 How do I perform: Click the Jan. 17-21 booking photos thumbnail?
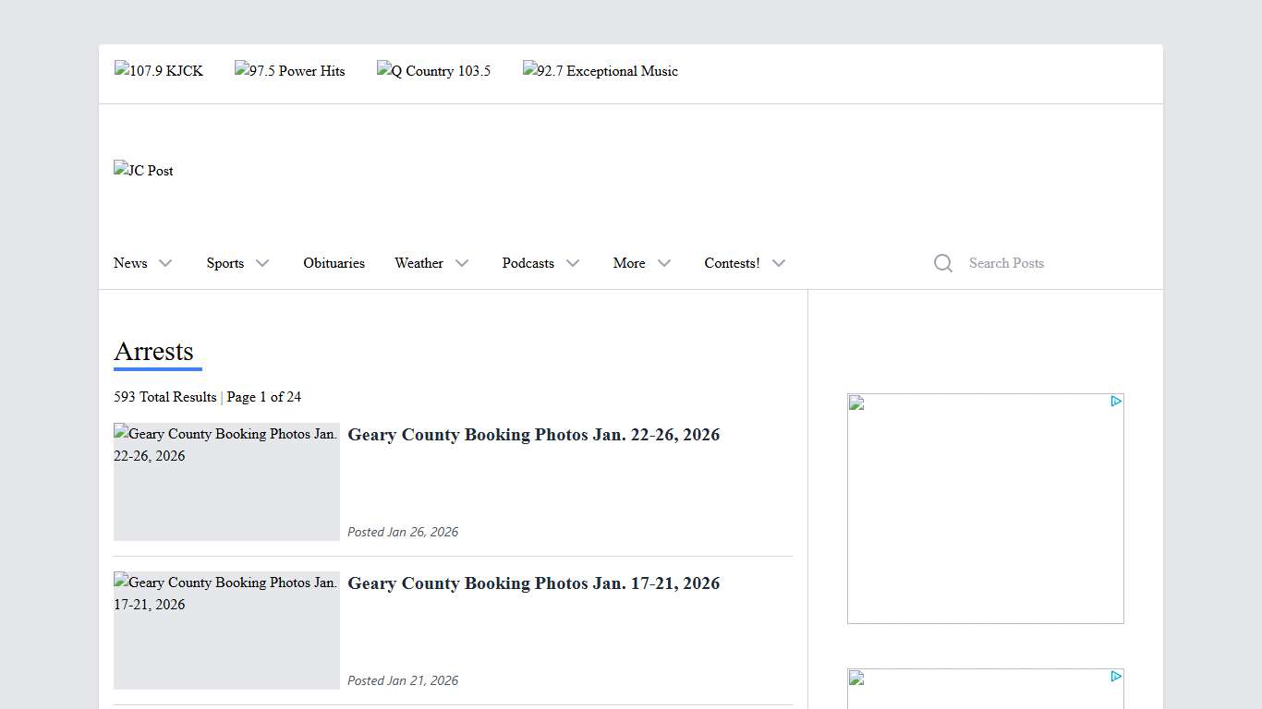pos(226,631)
